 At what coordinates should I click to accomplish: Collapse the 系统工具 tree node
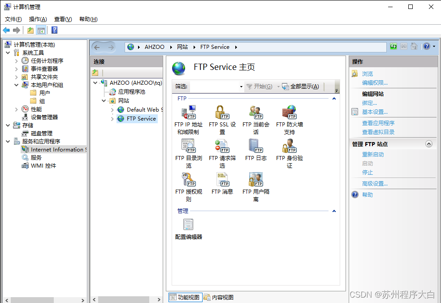(8, 52)
